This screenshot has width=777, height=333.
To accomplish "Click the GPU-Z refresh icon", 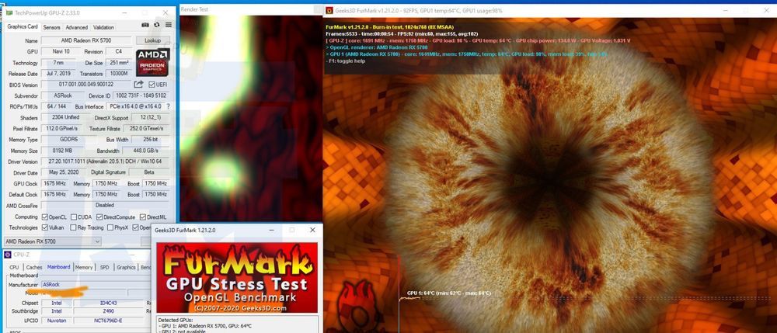I will click(x=157, y=25).
